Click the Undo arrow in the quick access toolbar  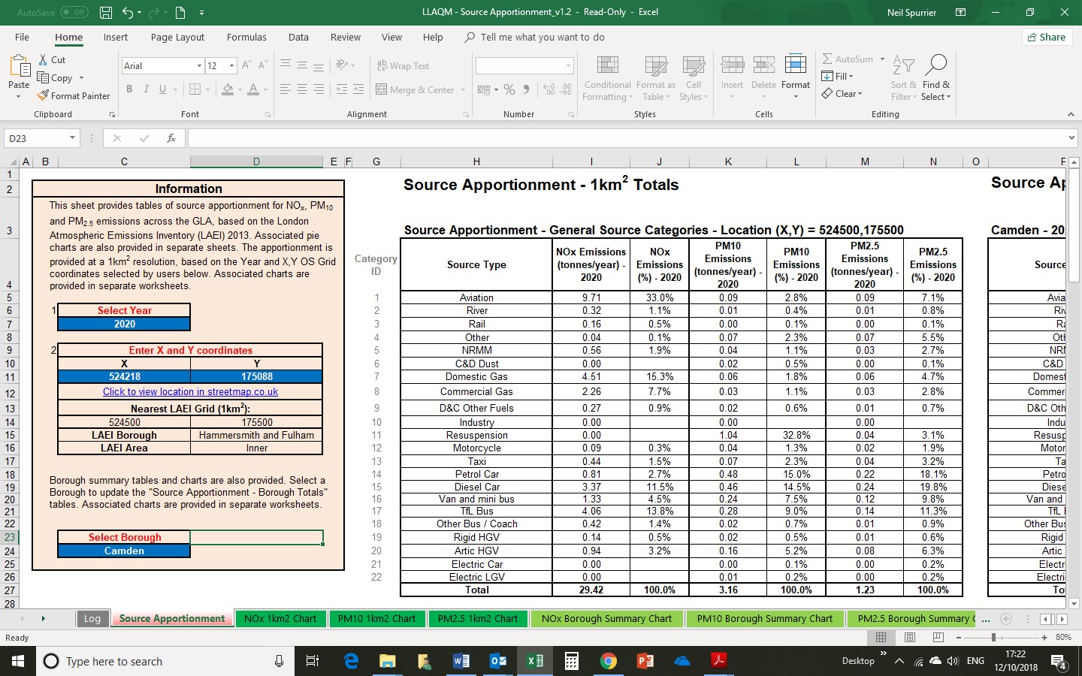point(128,12)
